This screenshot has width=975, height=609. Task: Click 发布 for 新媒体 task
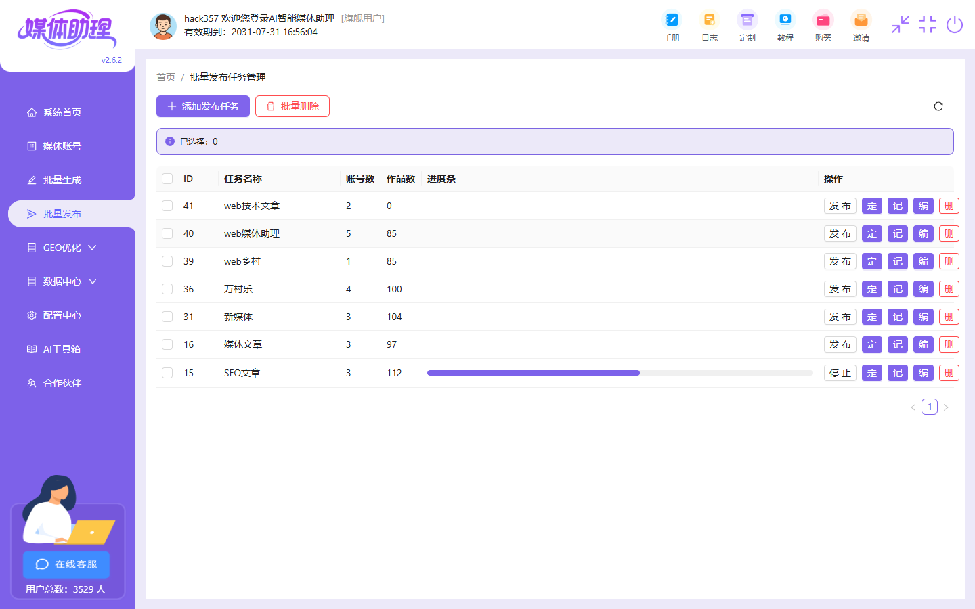click(x=840, y=317)
